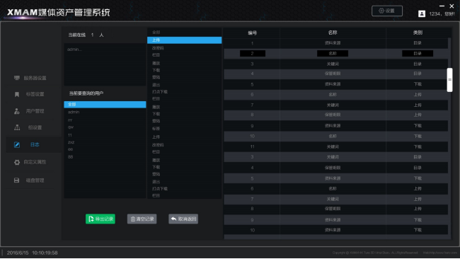This screenshot has width=460, height=259.
Task: Click the green 导出记录 export button
Action: click(x=100, y=219)
